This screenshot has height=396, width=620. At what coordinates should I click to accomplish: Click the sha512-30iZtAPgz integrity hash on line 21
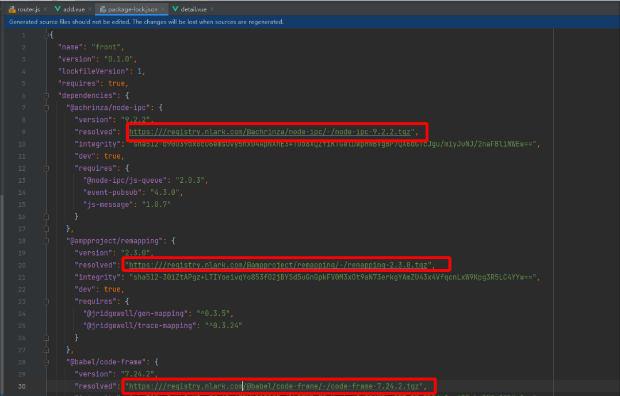(333, 278)
